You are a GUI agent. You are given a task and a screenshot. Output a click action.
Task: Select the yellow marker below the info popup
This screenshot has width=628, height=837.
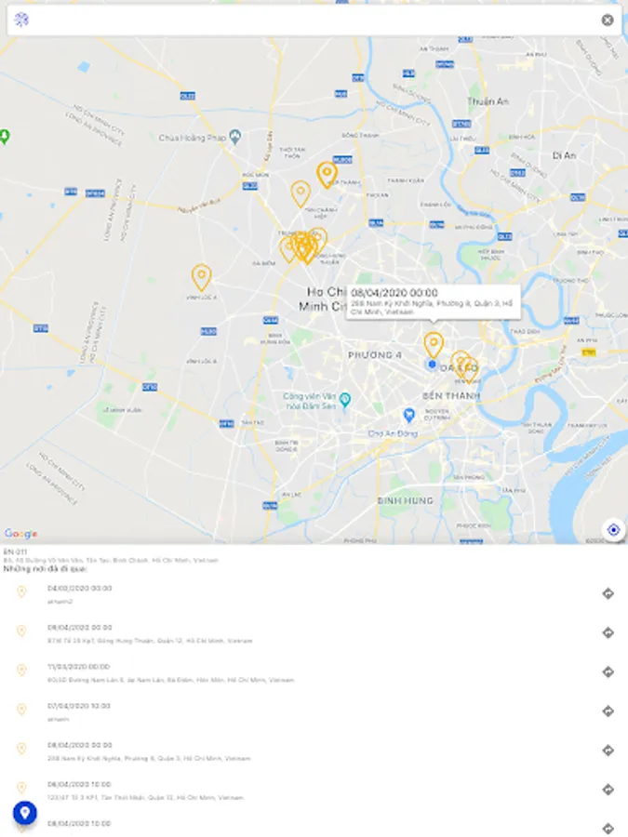point(433,345)
